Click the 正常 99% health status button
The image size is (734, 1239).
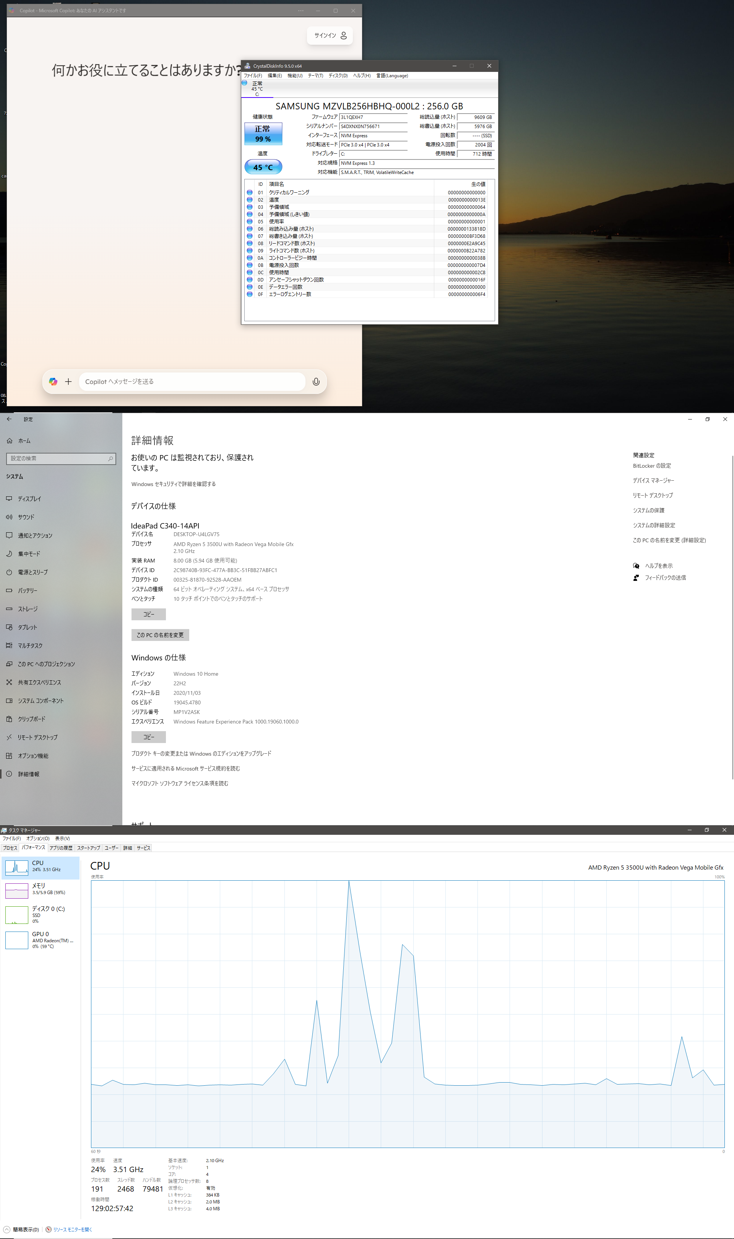click(x=263, y=133)
